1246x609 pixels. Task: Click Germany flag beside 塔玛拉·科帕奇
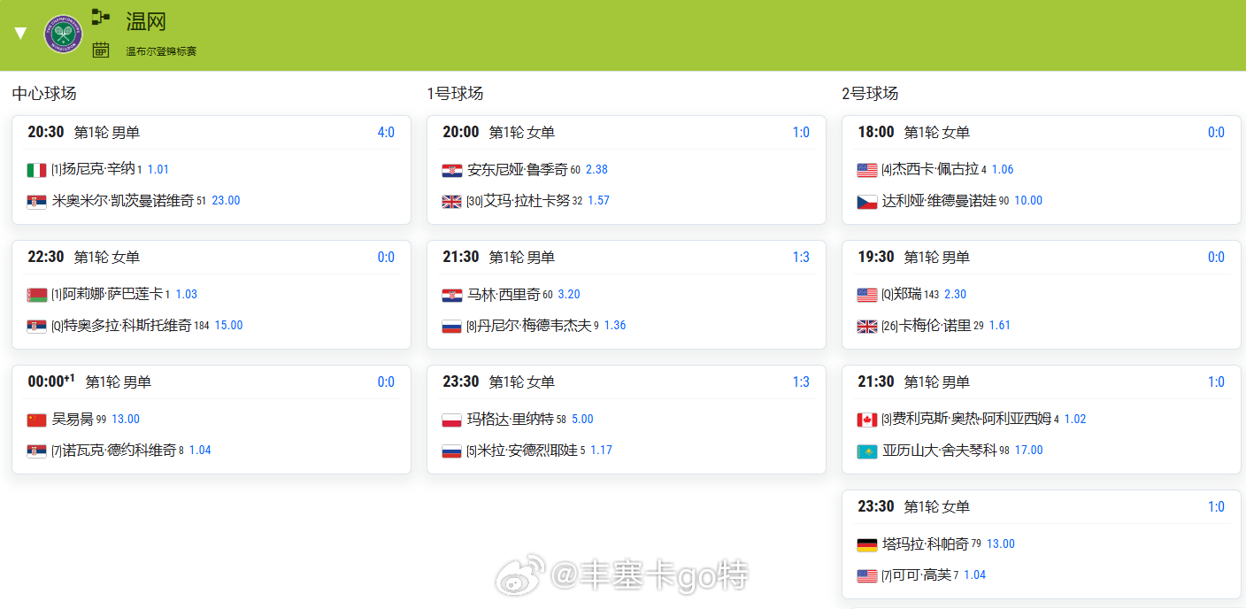click(867, 544)
